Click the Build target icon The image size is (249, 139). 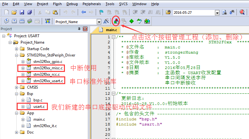(14, 21)
